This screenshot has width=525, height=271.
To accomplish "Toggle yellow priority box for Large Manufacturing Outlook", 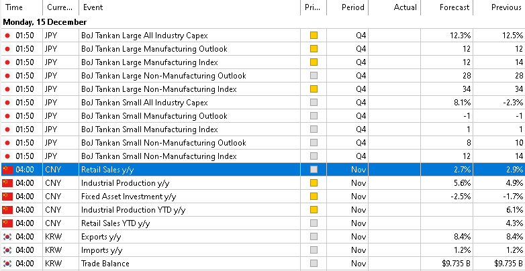I will click(314, 49).
